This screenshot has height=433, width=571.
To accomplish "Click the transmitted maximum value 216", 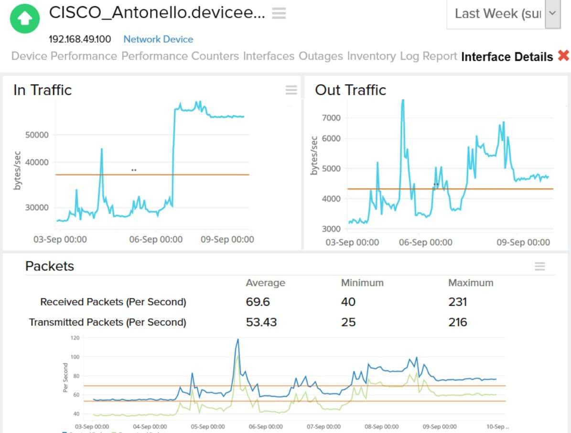I will (x=458, y=322).
